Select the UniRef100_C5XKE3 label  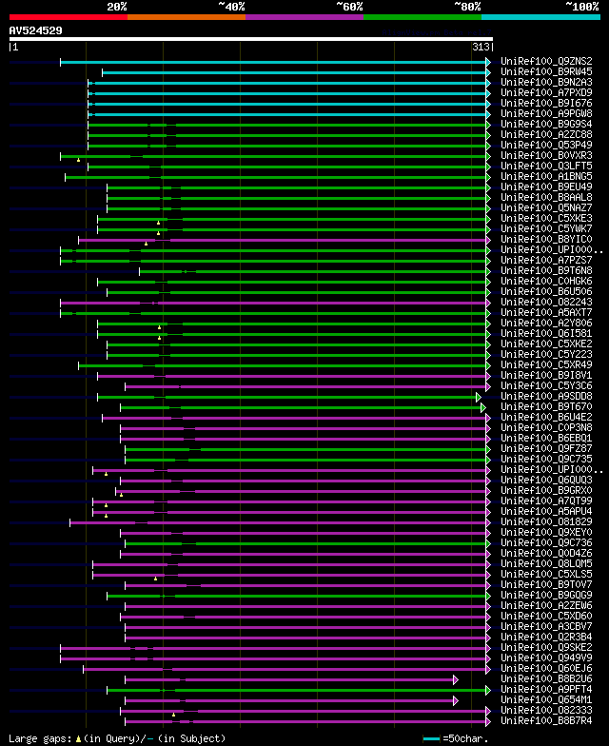point(546,219)
